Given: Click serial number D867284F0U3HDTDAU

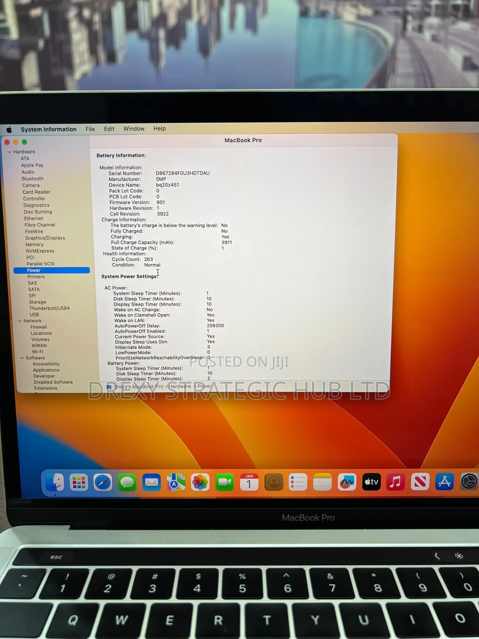Looking at the screenshot, I should pyautogui.click(x=183, y=173).
